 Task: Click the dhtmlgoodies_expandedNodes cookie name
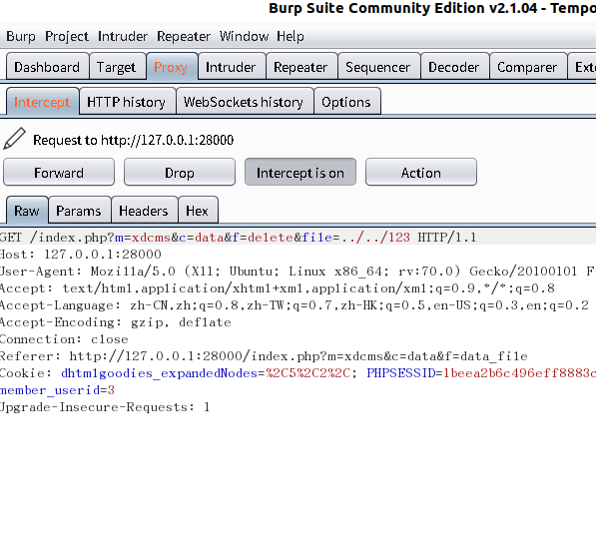coord(160,373)
